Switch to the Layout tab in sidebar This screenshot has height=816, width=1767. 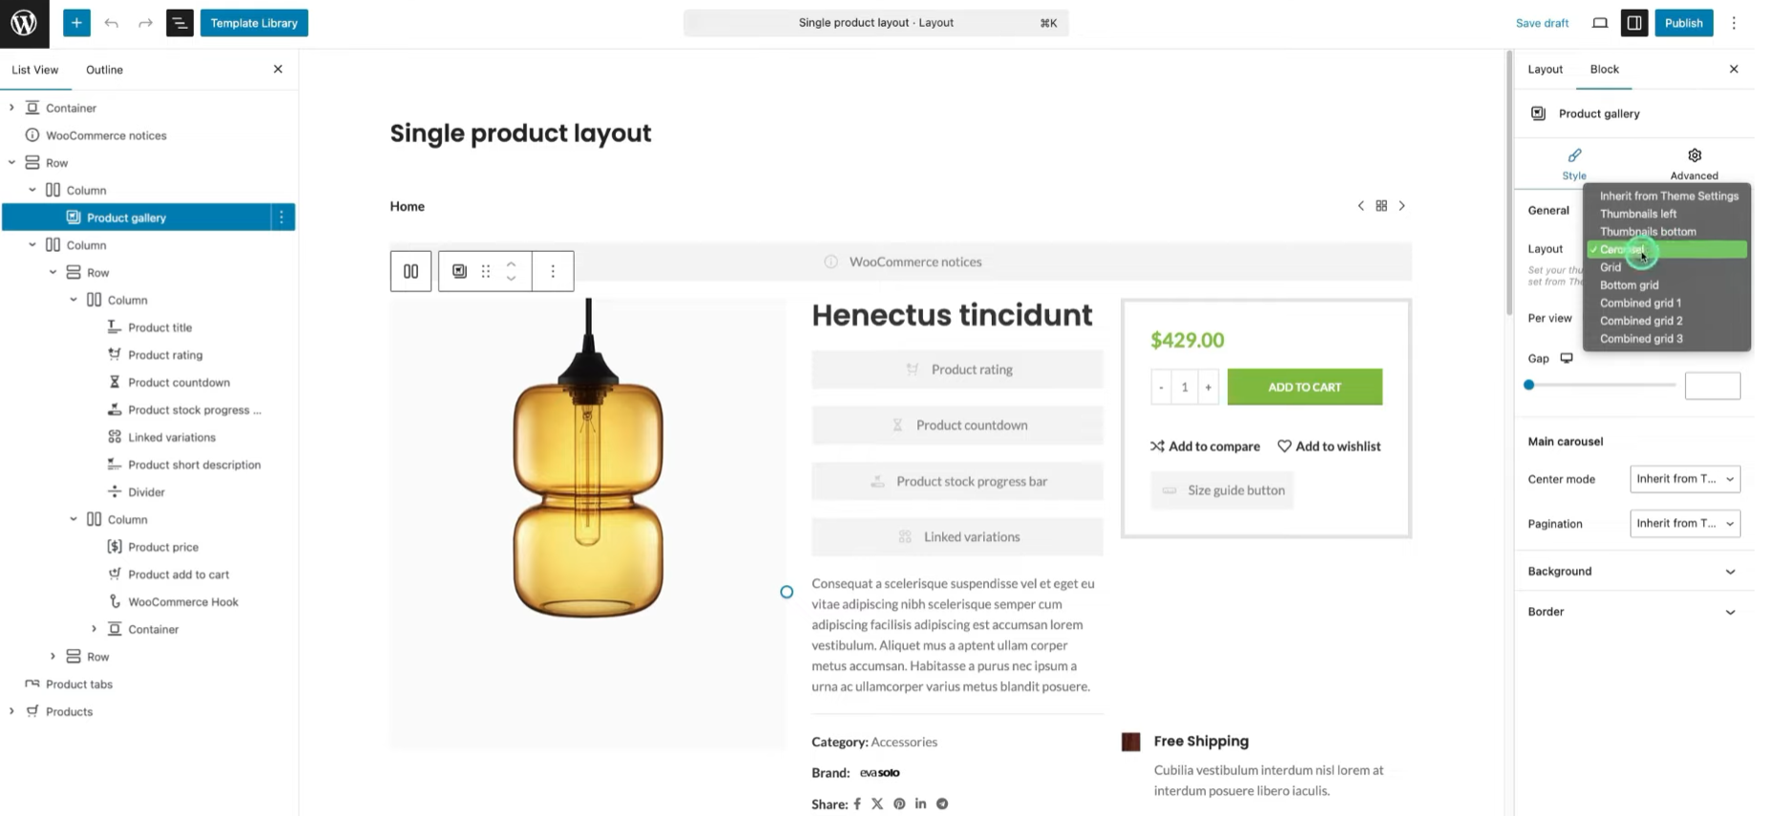1545,69
